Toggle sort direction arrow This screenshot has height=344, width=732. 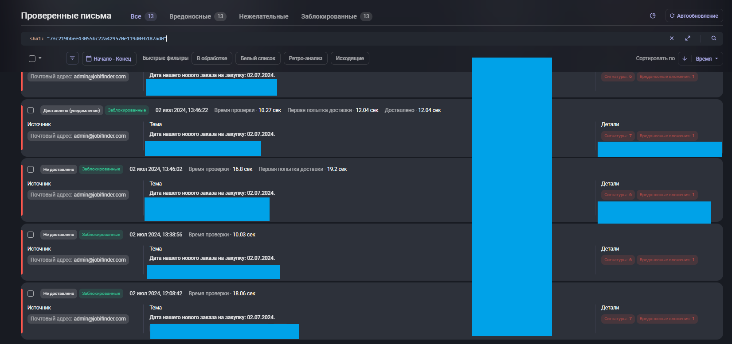(x=685, y=58)
